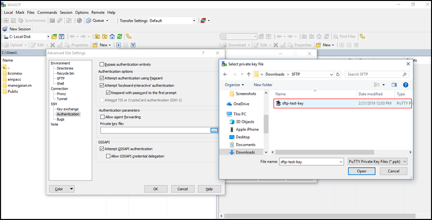Go to parent directory in local panel
432x220 pixels.
click(x=97, y=36)
